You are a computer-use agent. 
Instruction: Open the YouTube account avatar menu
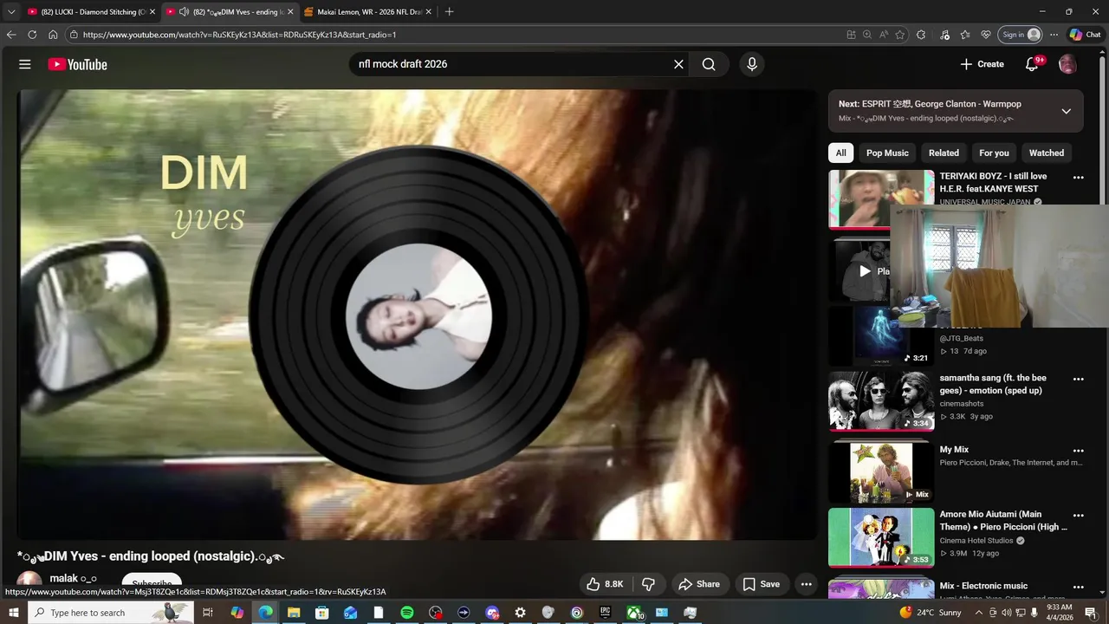[1067, 64]
